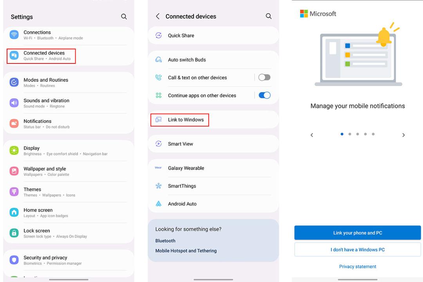Open Modes and Routines settings
The height and width of the screenshot is (282, 423).
click(x=69, y=82)
